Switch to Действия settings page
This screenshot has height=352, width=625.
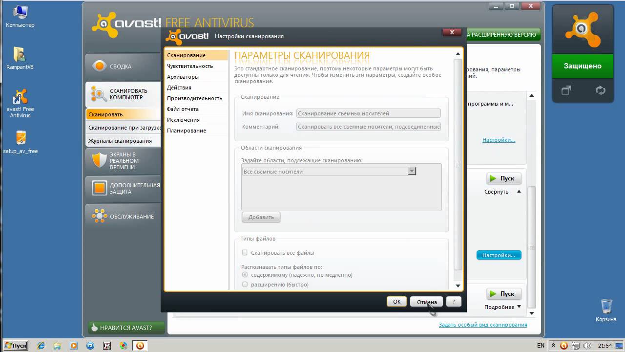click(x=196, y=88)
